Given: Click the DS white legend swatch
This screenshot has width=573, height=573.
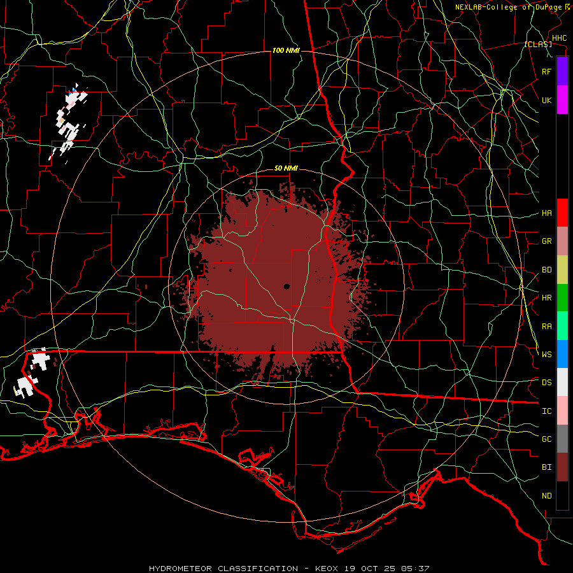Looking at the screenshot, I should (562, 382).
